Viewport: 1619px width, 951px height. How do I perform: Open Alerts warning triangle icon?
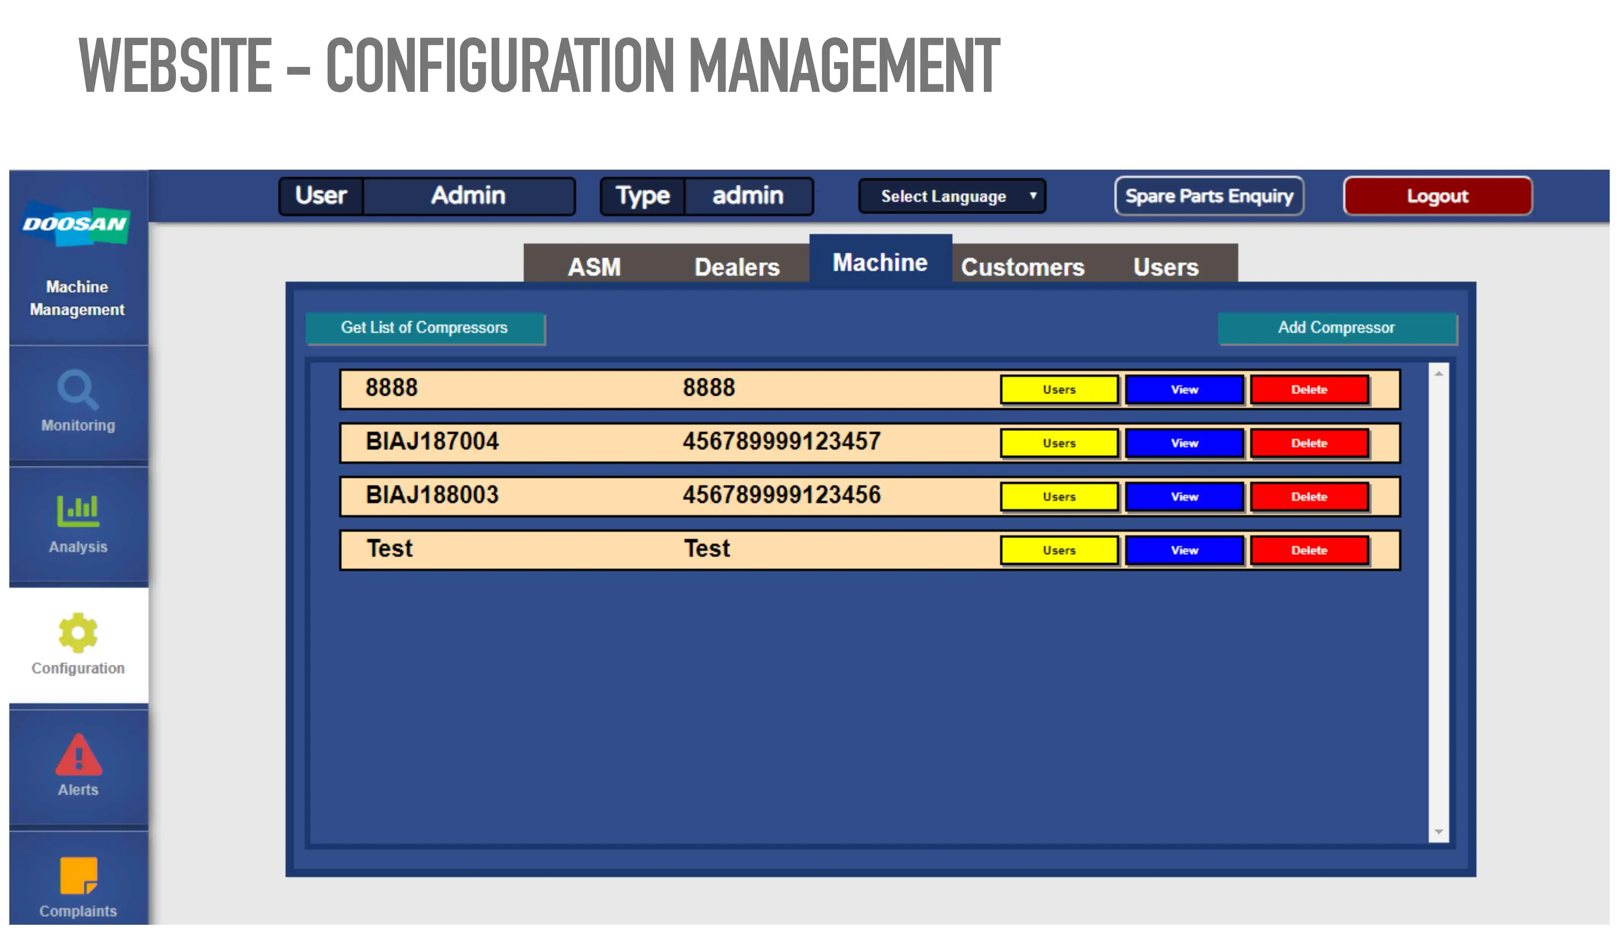click(78, 755)
